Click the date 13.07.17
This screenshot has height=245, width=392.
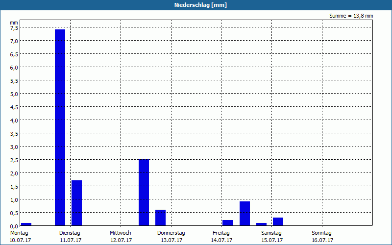pyautogui.click(x=171, y=241)
